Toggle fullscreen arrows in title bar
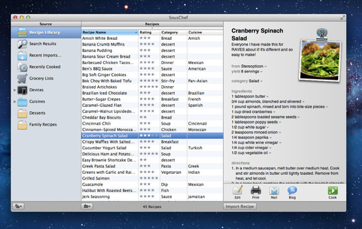The height and width of the screenshot is (229, 362). (342, 17)
